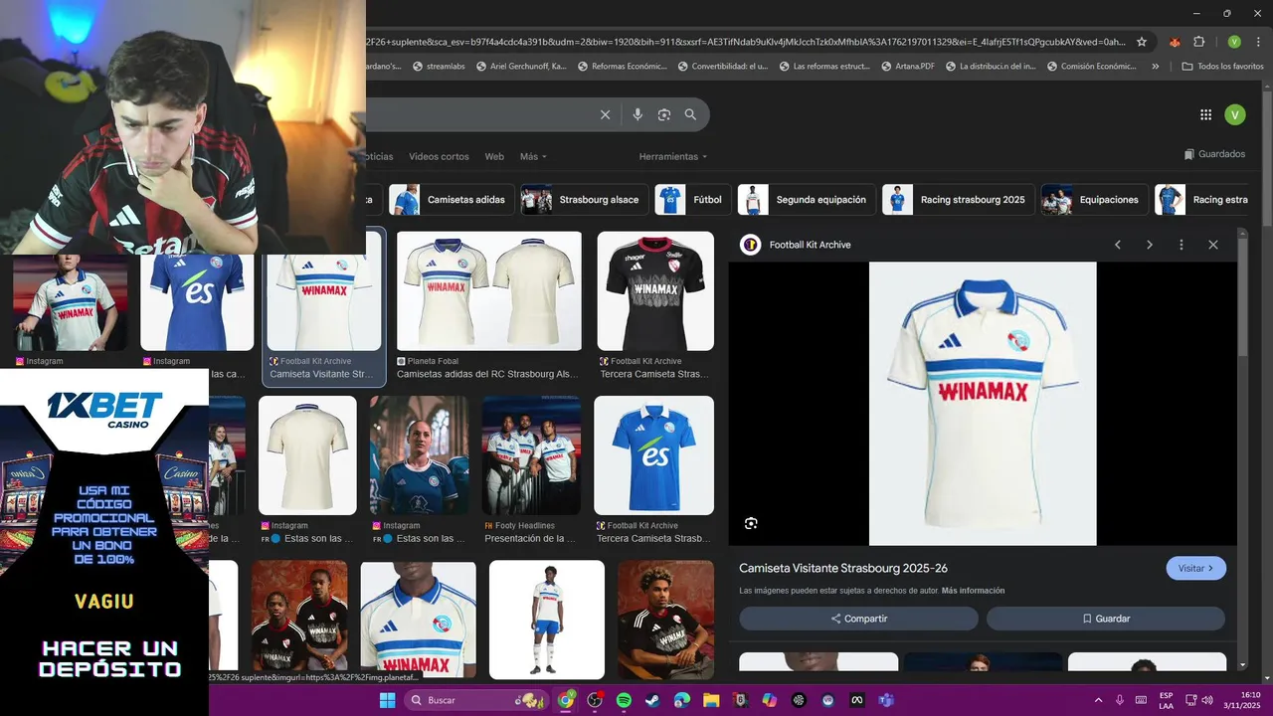
Task: Click the Compartir button
Action: click(x=858, y=619)
